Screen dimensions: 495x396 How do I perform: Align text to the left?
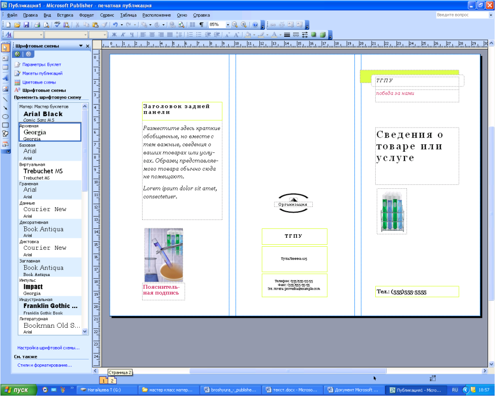pyautogui.click(x=143, y=35)
